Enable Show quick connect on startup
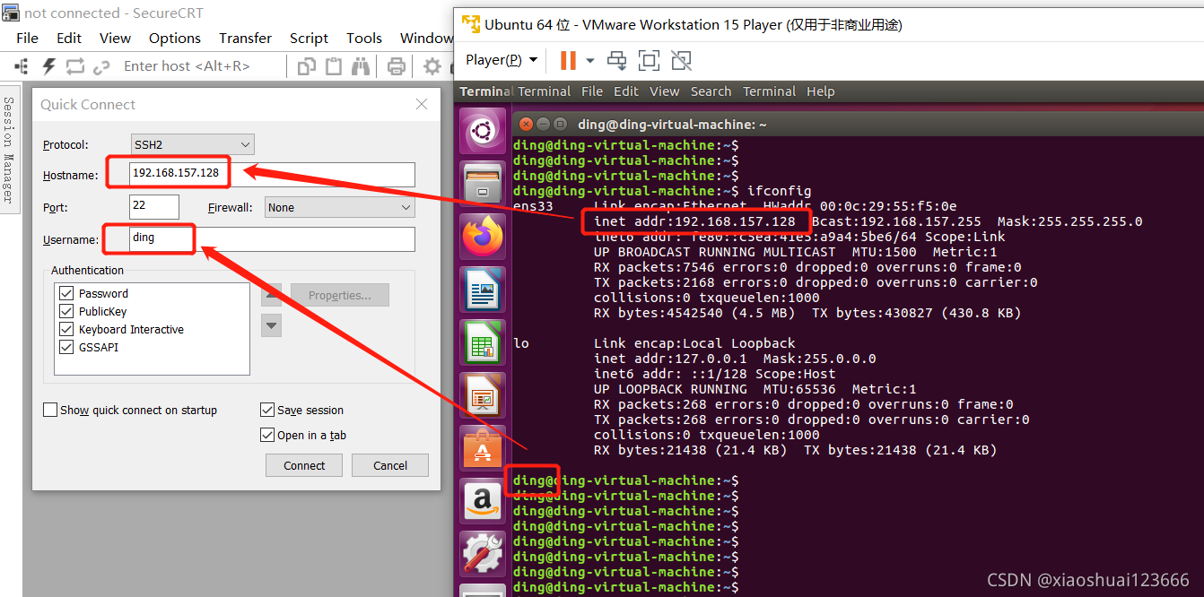1204x597 pixels. [x=50, y=410]
